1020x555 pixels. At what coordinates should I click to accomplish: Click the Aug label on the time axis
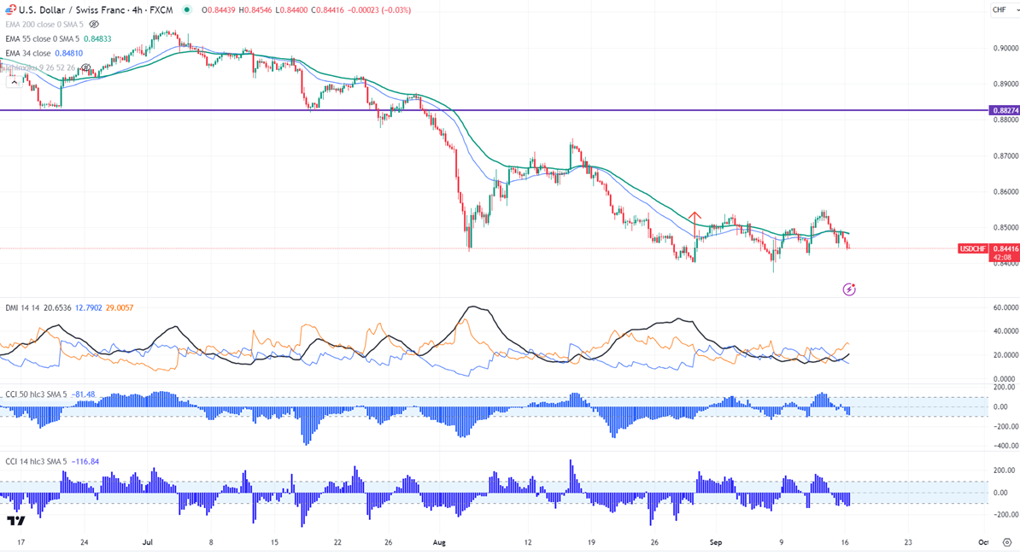pos(439,542)
